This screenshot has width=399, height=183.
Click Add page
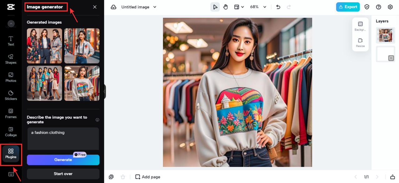[x=148, y=177]
